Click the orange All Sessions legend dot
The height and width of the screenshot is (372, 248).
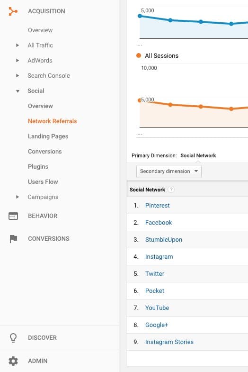139,55
